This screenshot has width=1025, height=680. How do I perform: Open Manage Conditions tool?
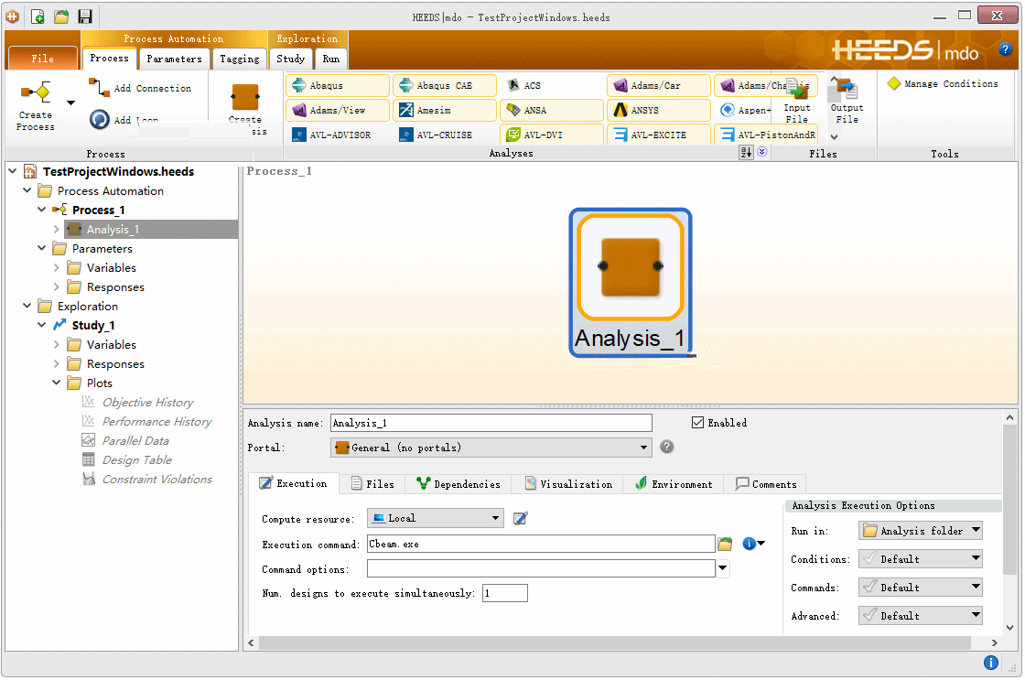[943, 83]
